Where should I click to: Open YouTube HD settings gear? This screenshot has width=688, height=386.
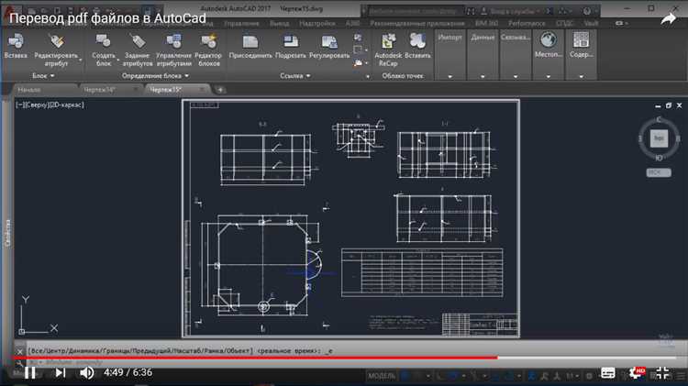point(637,373)
